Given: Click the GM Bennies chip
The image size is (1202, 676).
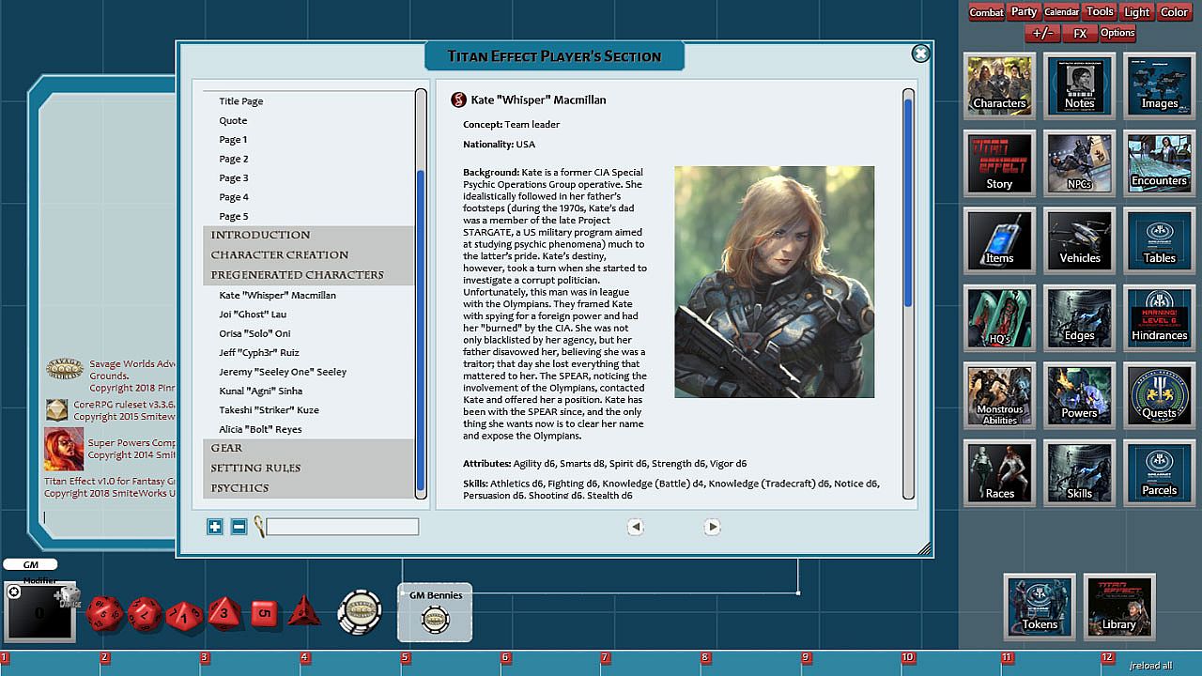Looking at the screenshot, I should pyautogui.click(x=435, y=619).
